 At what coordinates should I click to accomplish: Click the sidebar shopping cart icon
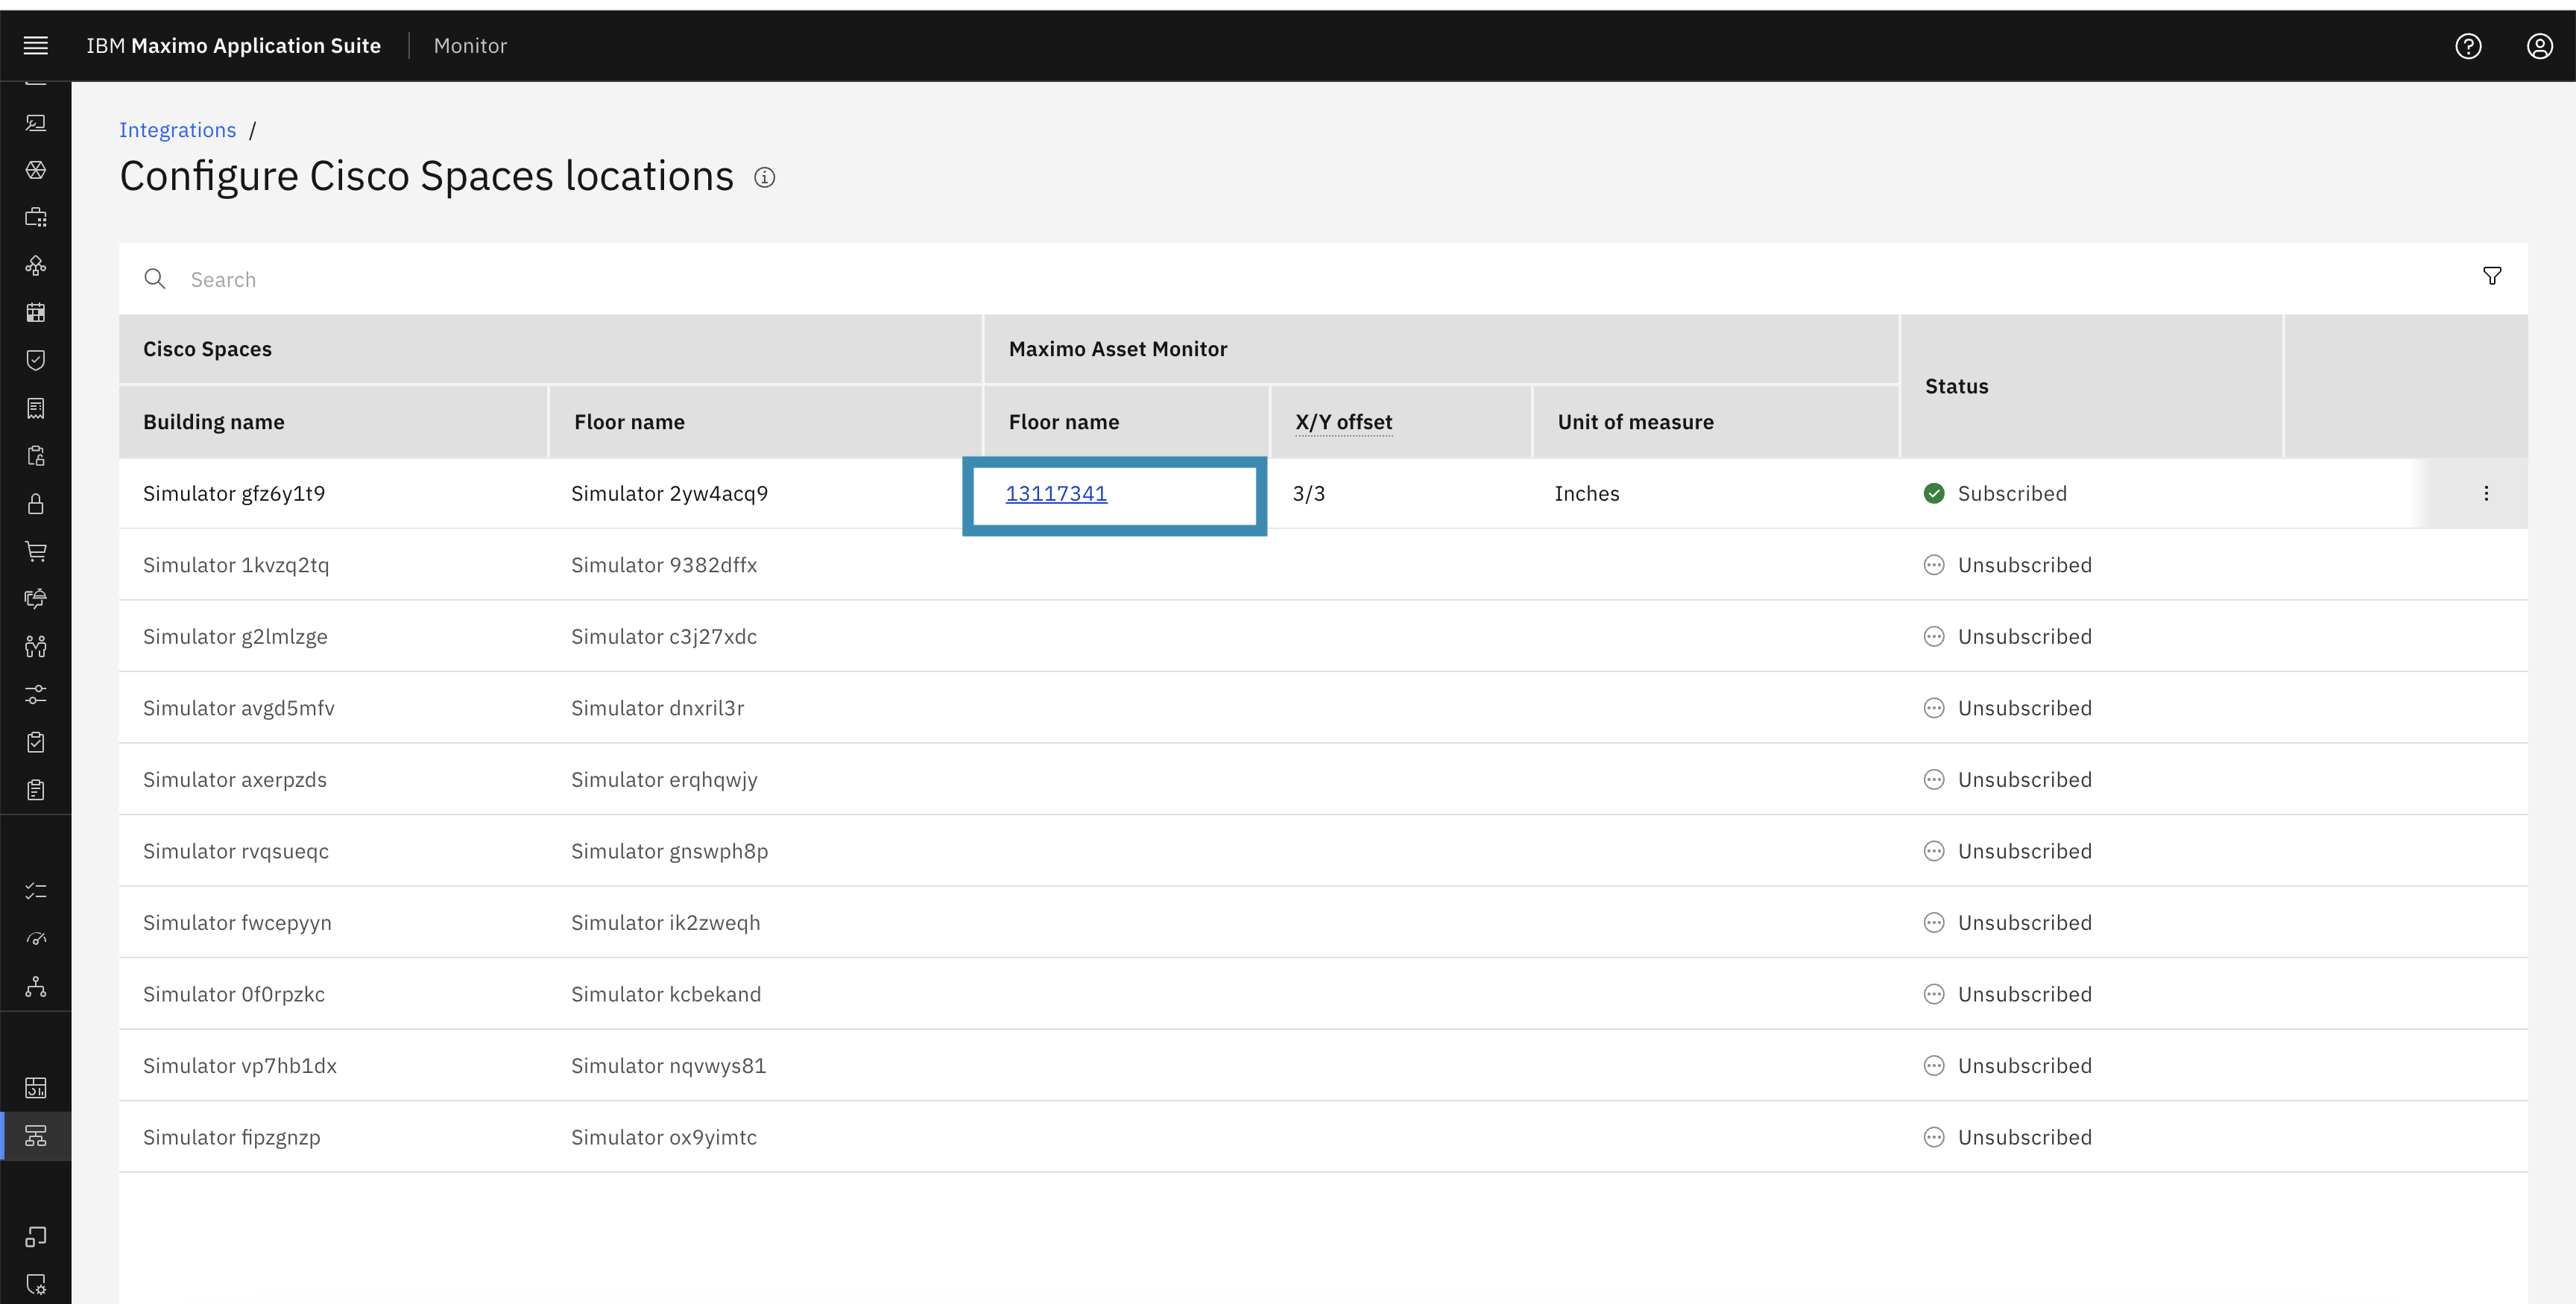(36, 551)
